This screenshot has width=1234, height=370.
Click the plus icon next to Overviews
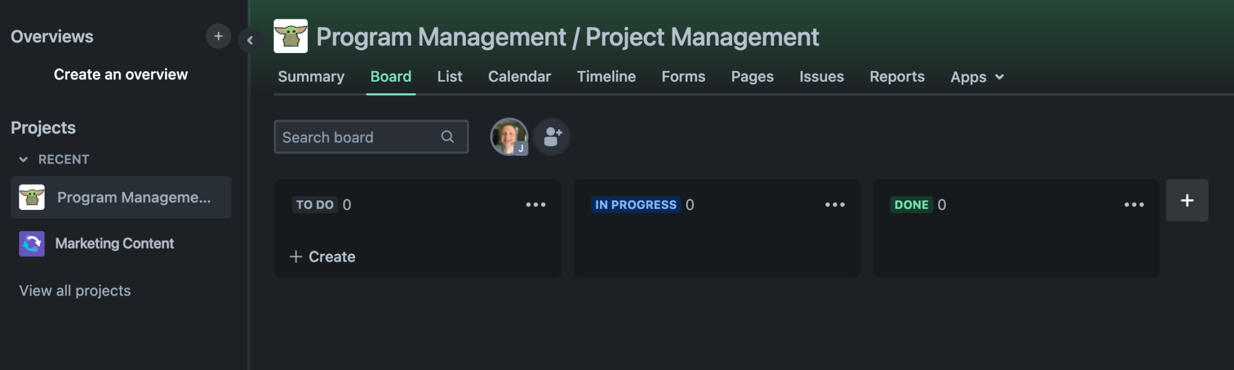218,37
